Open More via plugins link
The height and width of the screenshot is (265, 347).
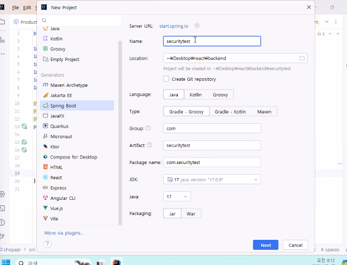pos(64,233)
